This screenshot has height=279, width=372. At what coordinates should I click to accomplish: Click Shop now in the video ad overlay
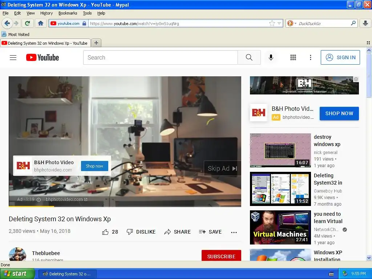[94, 166]
